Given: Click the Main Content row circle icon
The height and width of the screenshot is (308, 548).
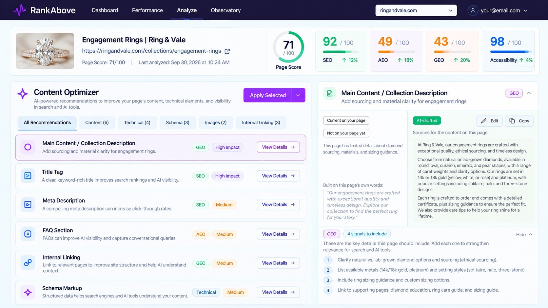Looking at the screenshot, I should click(x=28, y=147).
